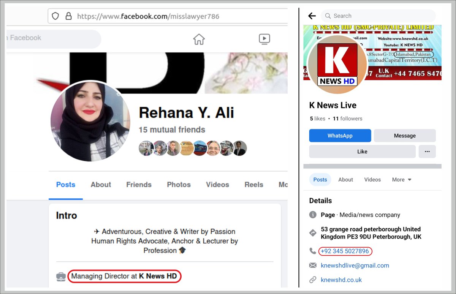Open the K News HD logo profile picture
456x294 pixels.
point(337,65)
